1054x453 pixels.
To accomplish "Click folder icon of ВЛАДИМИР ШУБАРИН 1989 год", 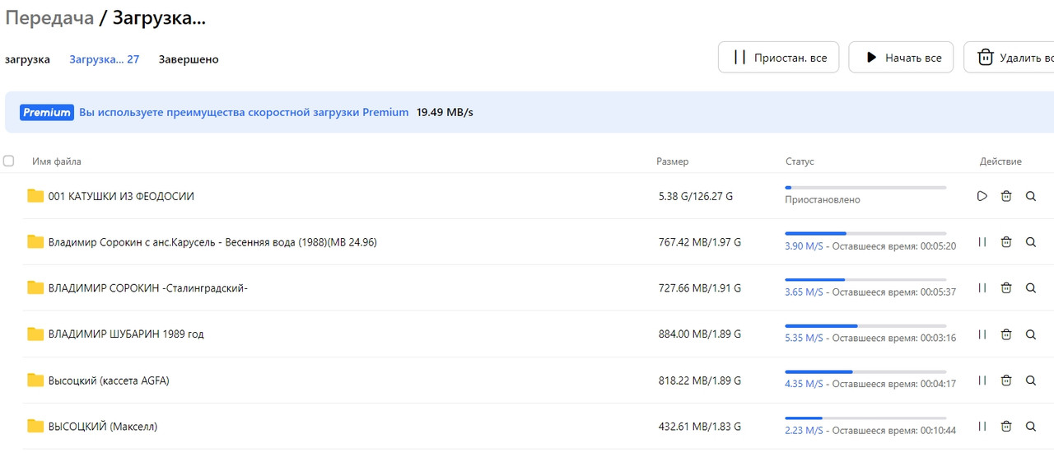I will pyautogui.click(x=35, y=334).
